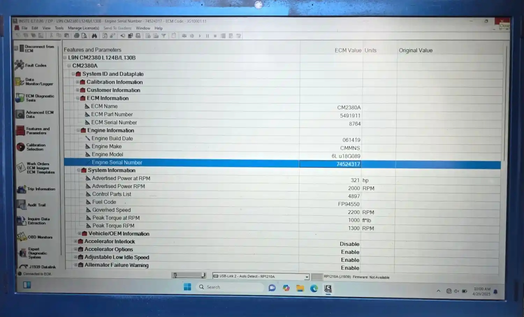Open the USB-Link 2 adapter dropdown

pos(307,277)
